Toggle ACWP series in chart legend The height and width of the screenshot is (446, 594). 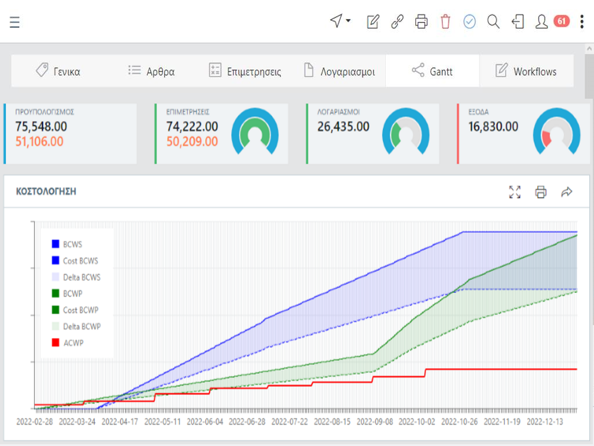tap(73, 343)
